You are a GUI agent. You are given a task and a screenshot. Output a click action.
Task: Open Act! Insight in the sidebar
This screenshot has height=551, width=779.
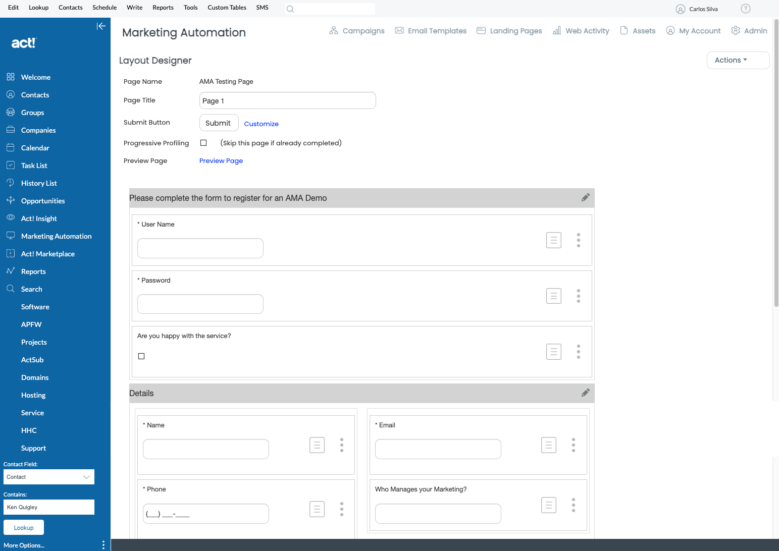click(39, 218)
